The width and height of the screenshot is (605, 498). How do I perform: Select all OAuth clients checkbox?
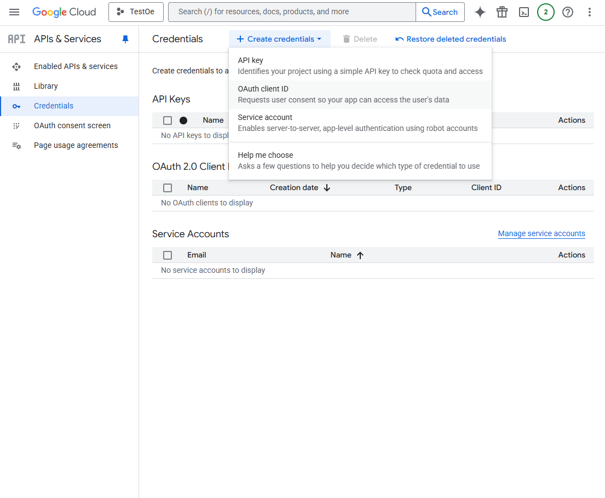pyautogui.click(x=168, y=188)
